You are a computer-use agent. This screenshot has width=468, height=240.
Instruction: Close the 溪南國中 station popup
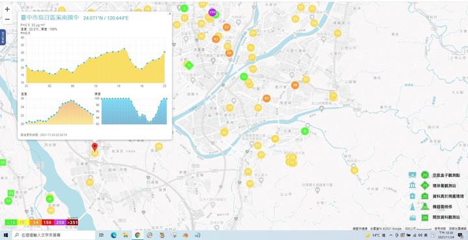pos(170,14)
